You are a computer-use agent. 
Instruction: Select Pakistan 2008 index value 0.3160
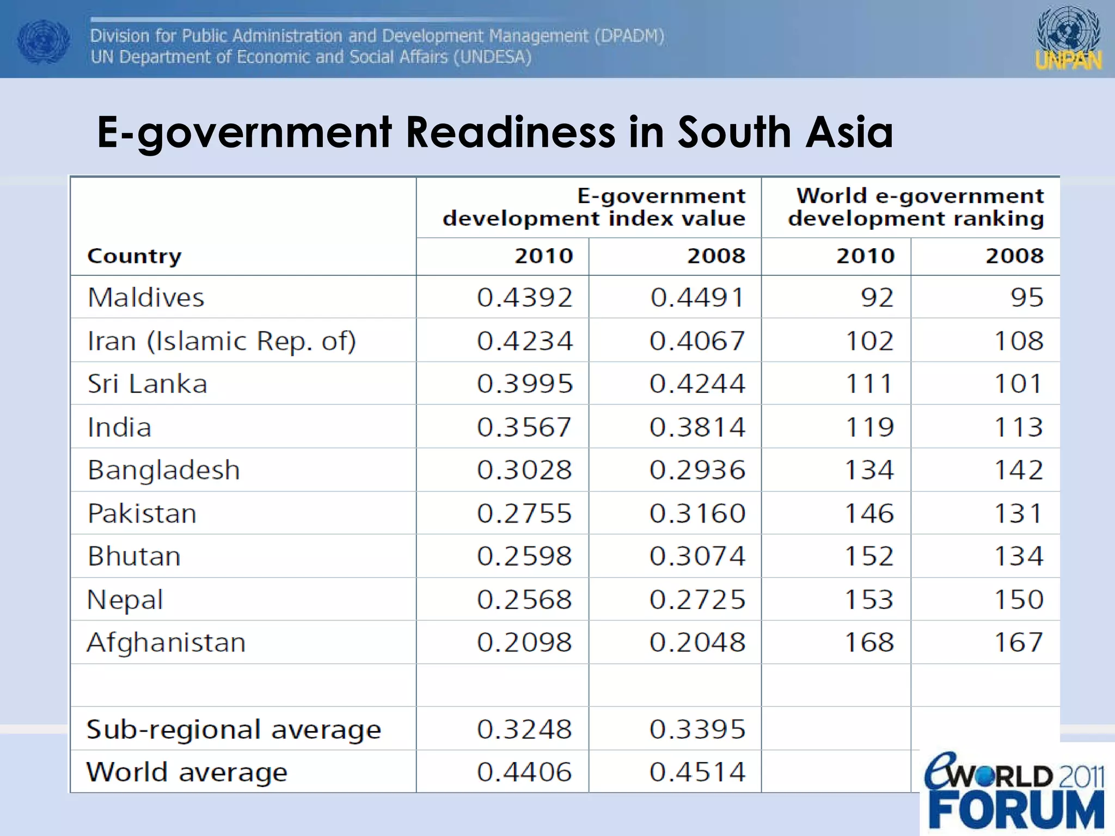pyautogui.click(x=697, y=514)
